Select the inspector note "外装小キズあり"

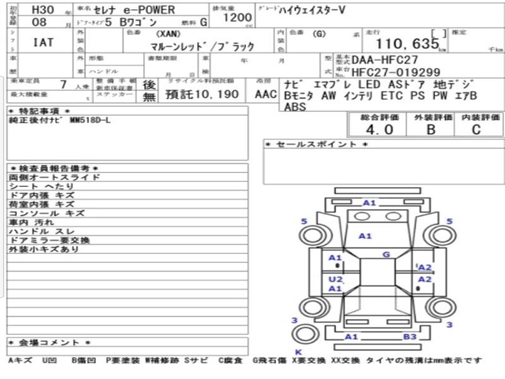pyautogui.click(x=44, y=249)
